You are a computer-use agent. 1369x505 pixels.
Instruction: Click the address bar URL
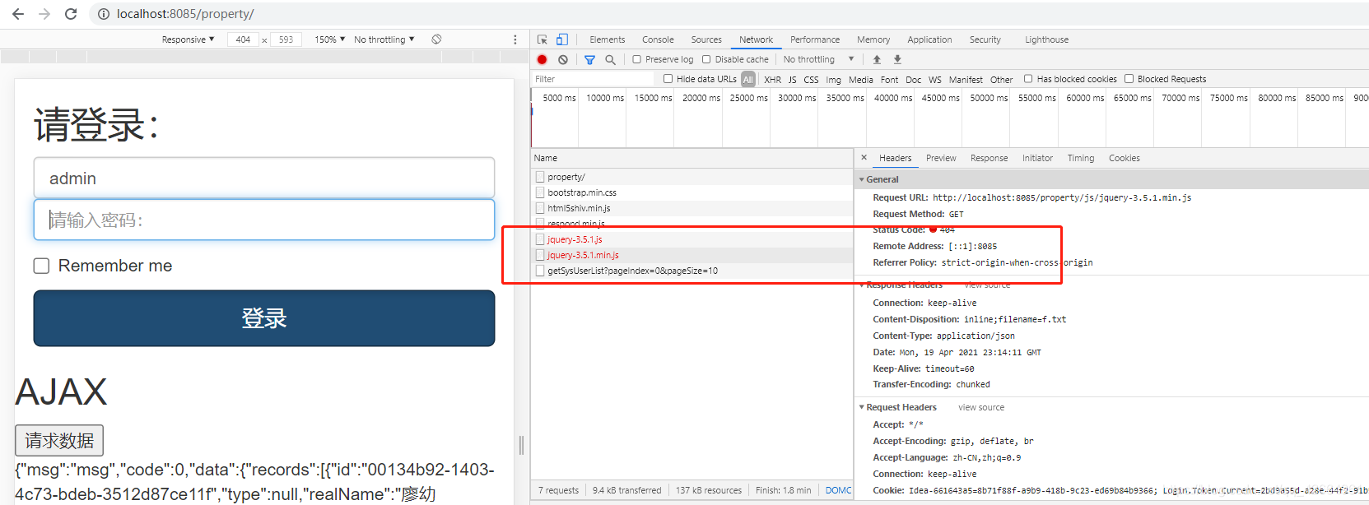pyautogui.click(x=185, y=14)
